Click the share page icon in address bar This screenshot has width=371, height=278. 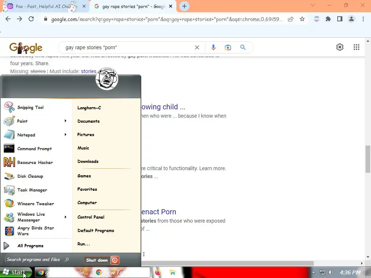(291, 19)
